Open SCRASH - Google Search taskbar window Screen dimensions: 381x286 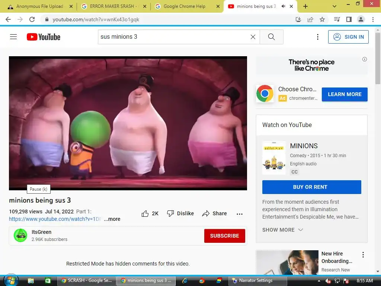point(86,280)
